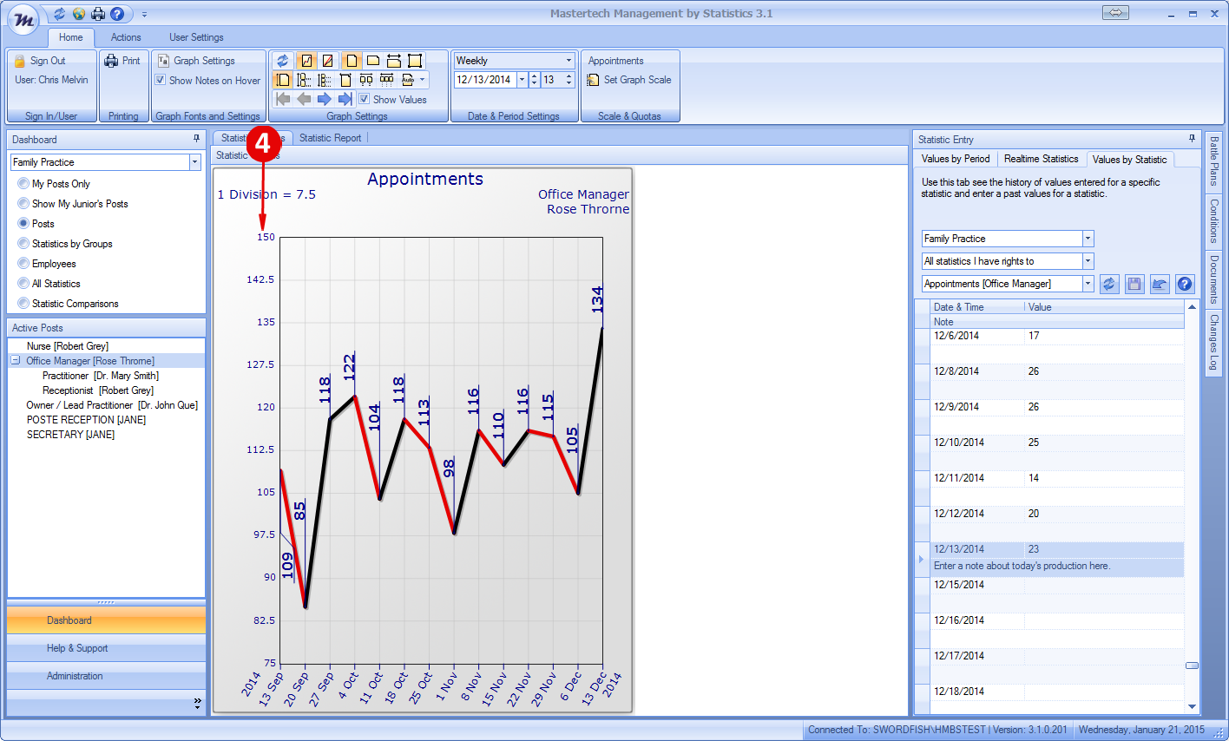Select the single page graph layout icon

point(352,61)
